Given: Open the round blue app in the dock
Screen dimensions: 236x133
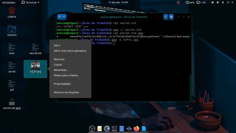Looking at the screenshot, I should [107, 129].
